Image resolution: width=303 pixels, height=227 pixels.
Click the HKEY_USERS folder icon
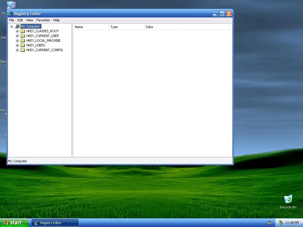(22, 45)
